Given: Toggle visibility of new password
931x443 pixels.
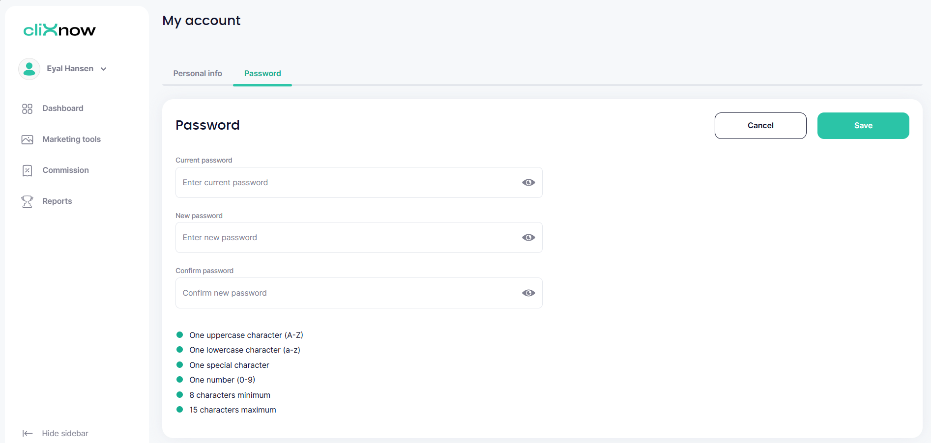Looking at the screenshot, I should point(528,238).
